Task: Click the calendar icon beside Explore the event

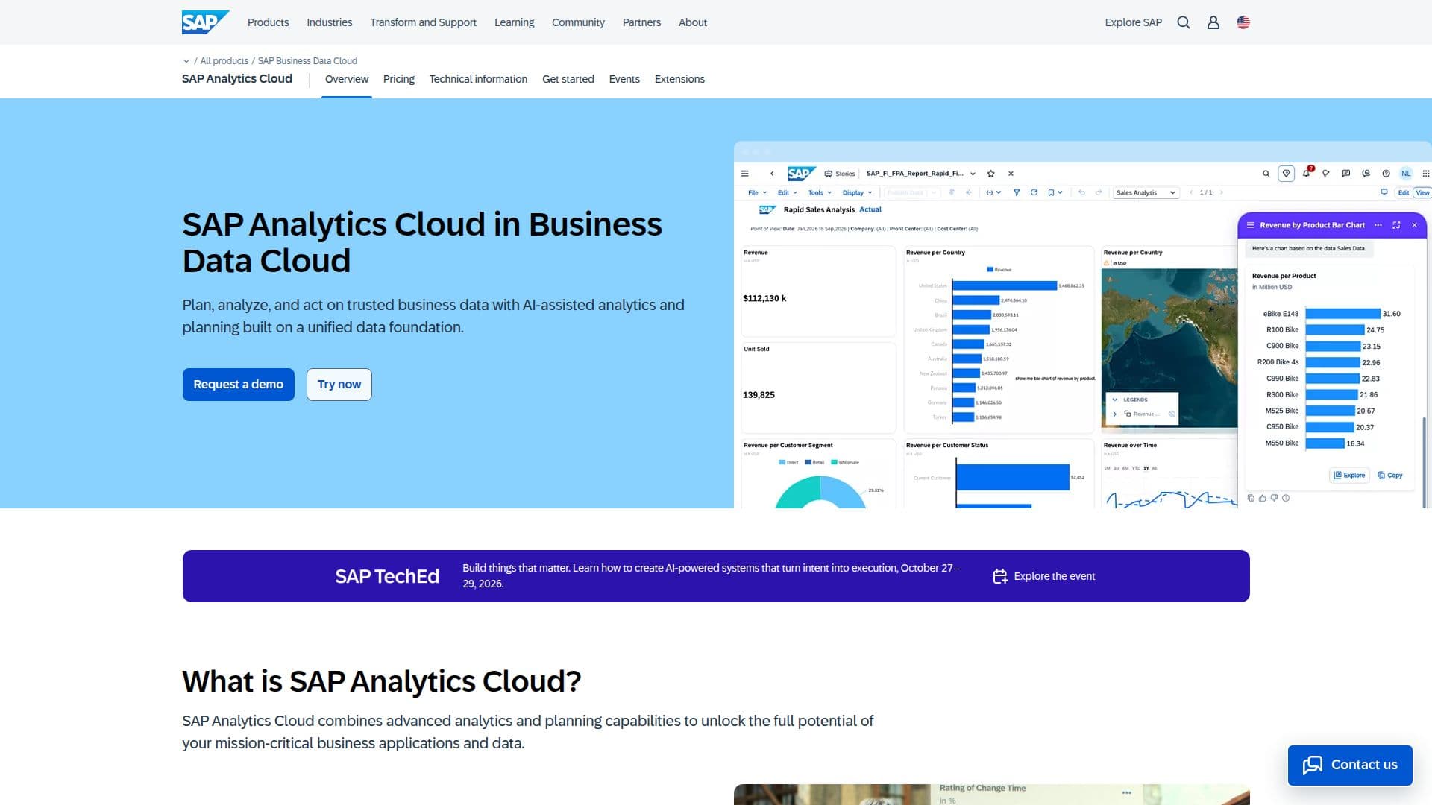Action: 1000,576
